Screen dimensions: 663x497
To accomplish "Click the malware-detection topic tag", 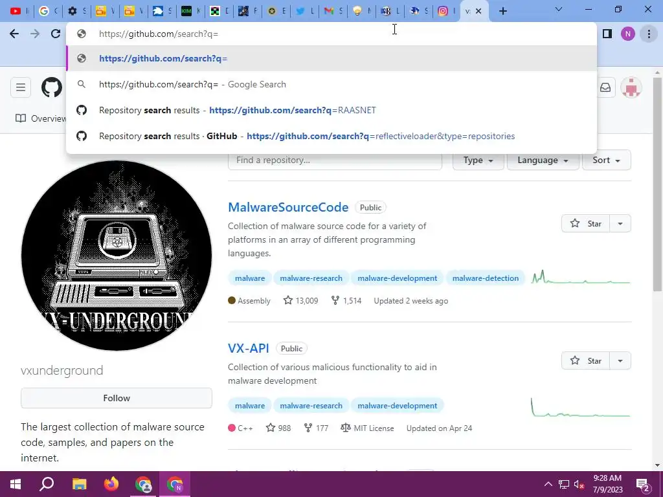I will coord(486,278).
